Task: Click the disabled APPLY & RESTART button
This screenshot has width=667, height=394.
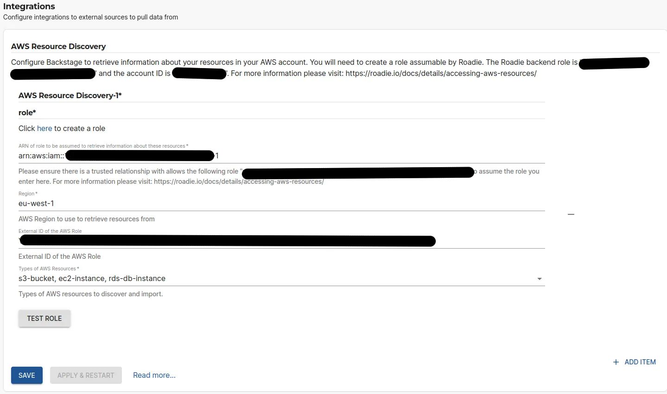Action: [x=86, y=375]
